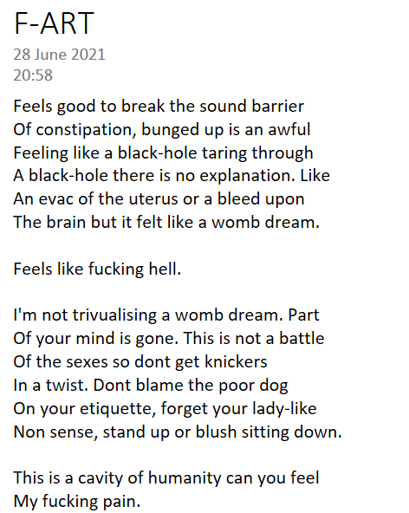
Task: Click the line ending 'dont get knickers'
Action: [140, 362]
